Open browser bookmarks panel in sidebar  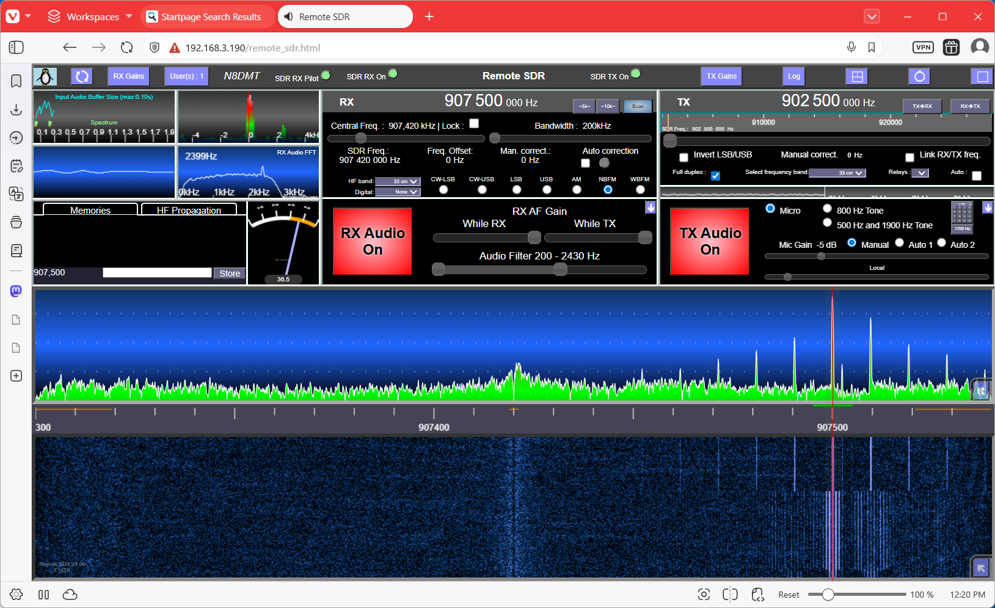tap(16, 81)
